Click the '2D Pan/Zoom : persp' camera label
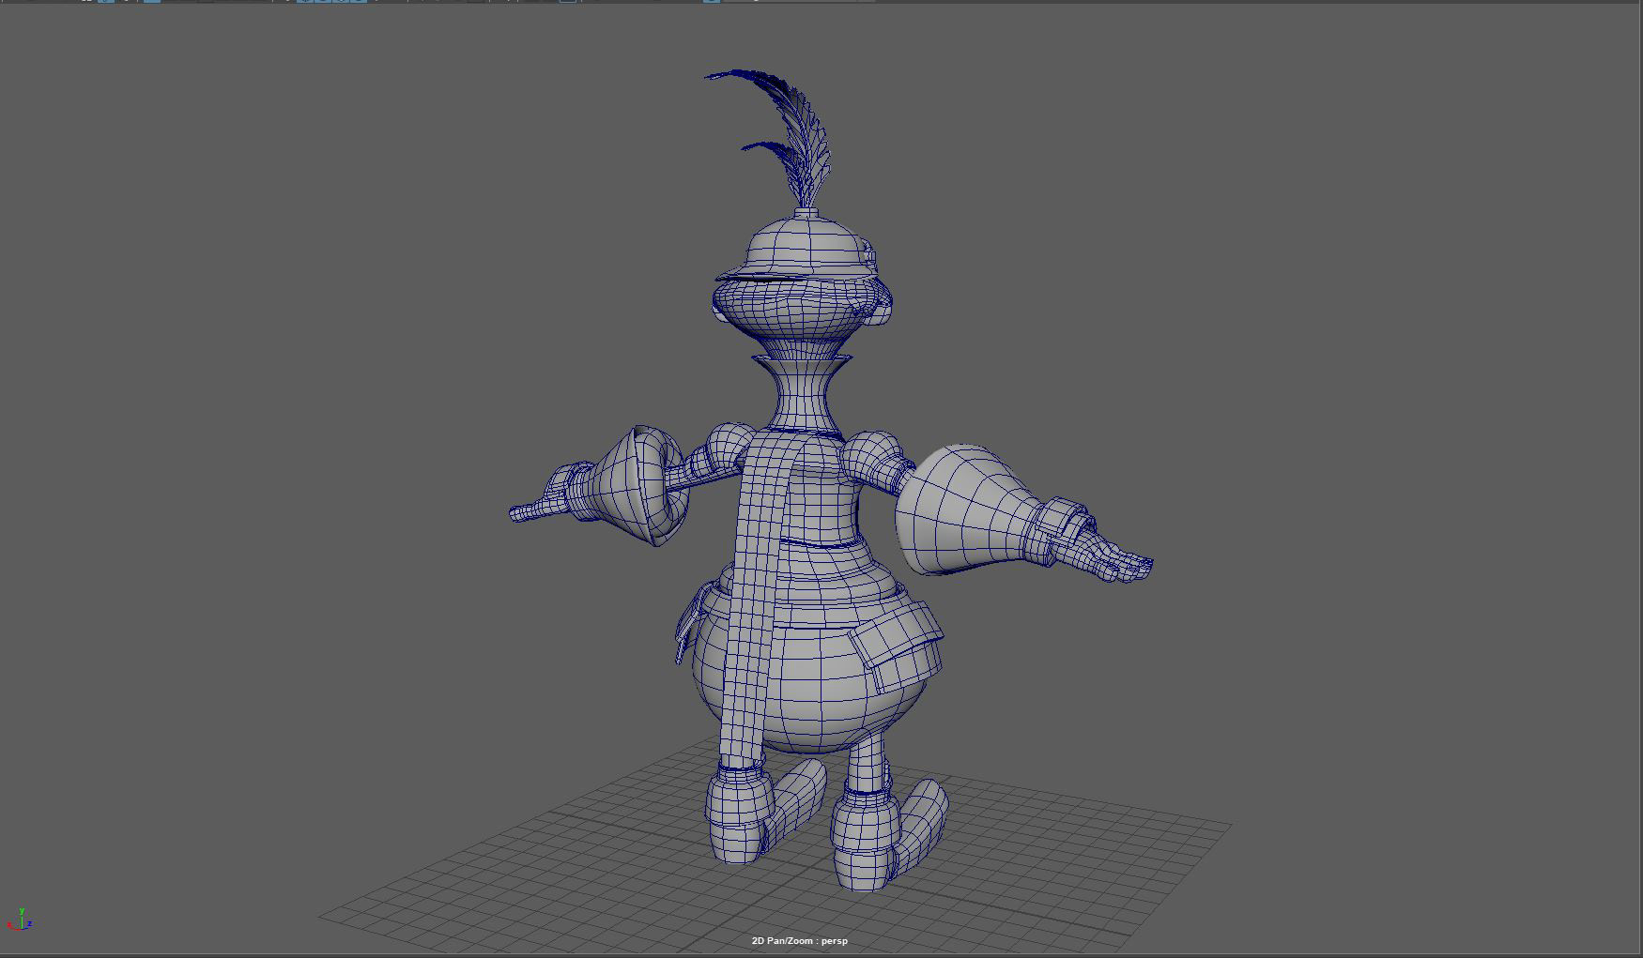The width and height of the screenshot is (1643, 958). tap(799, 940)
